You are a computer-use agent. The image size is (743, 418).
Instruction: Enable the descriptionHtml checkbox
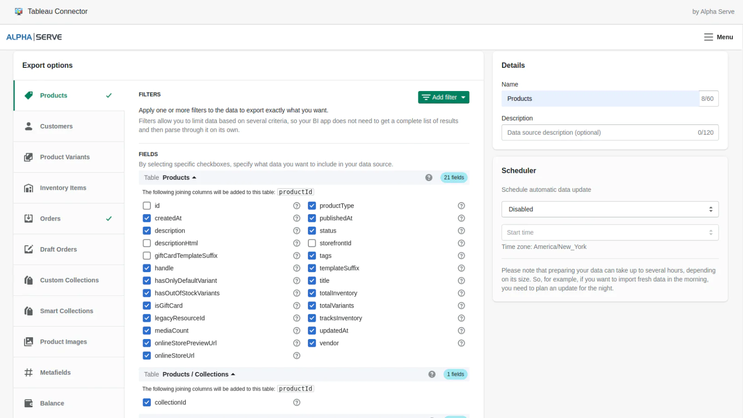click(x=147, y=243)
